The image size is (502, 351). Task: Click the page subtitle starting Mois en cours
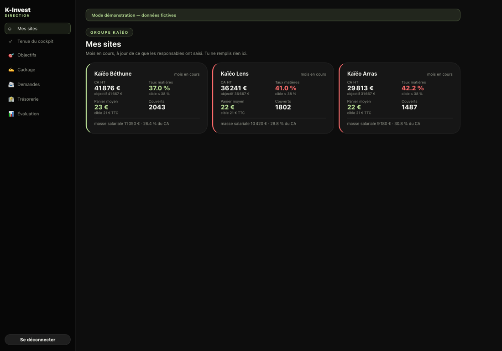tap(167, 53)
